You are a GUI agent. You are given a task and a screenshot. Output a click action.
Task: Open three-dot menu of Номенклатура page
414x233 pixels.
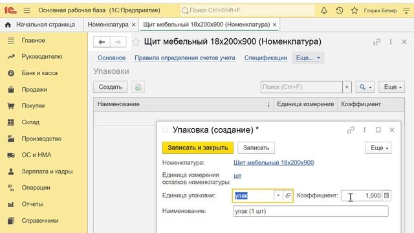pyautogui.click(x=391, y=41)
